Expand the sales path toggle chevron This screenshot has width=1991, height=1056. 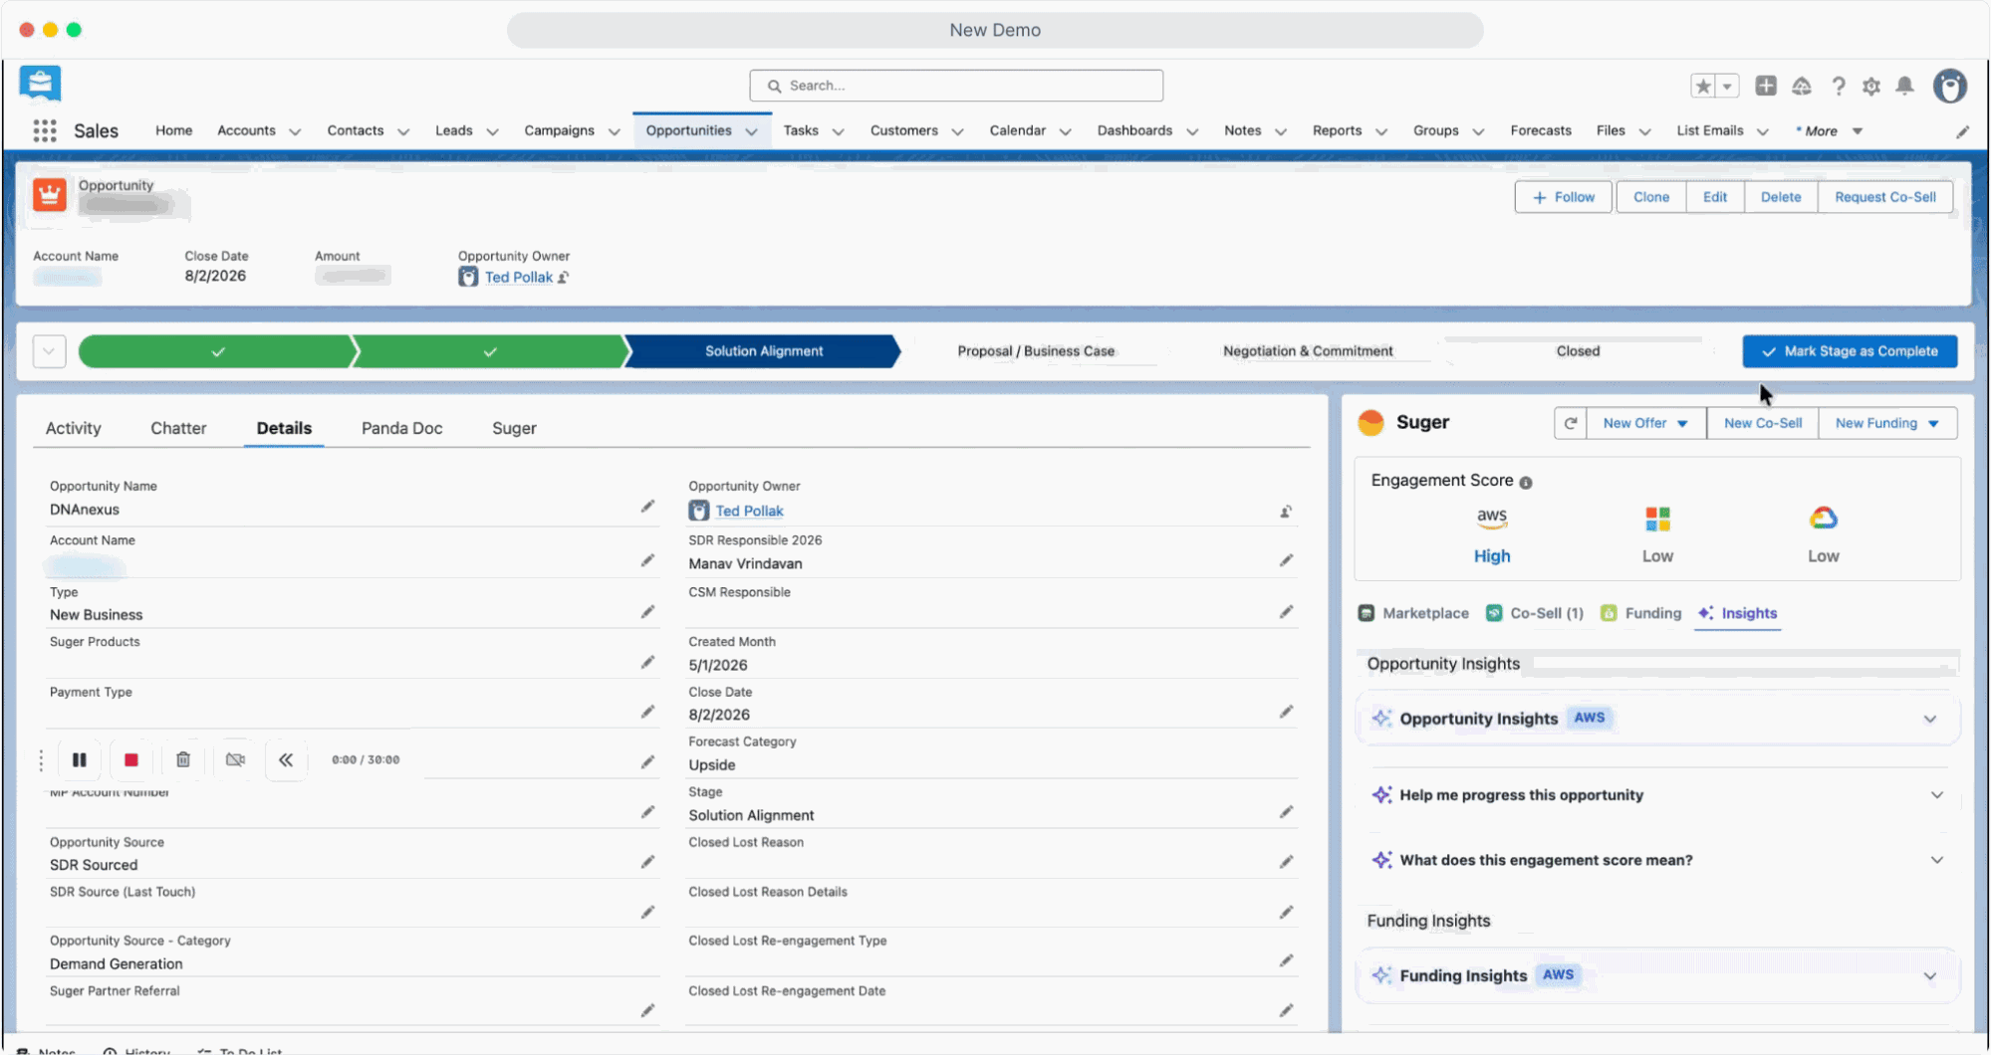click(x=49, y=351)
